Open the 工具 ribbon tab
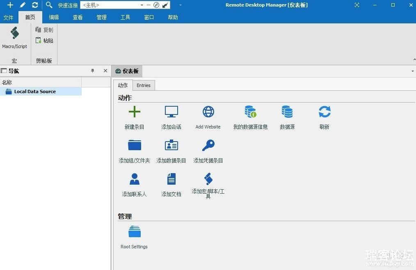The height and width of the screenshot is (270, 416). pyautogui.click(x=125, y=17)
